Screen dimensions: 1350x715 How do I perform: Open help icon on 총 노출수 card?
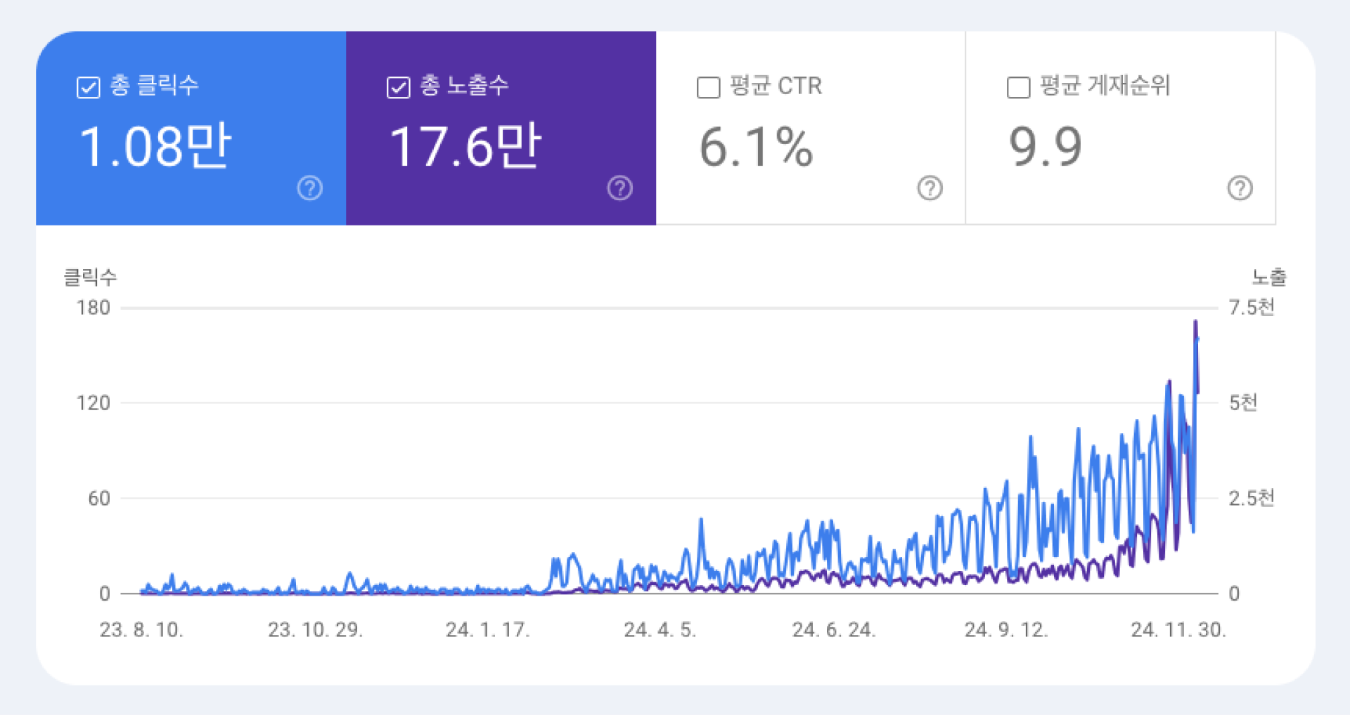(619, 188)
